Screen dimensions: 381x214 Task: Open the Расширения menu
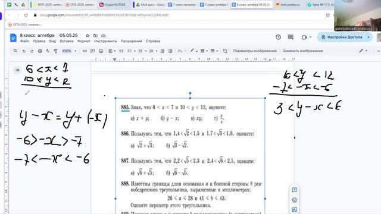(x=131, y=41)
